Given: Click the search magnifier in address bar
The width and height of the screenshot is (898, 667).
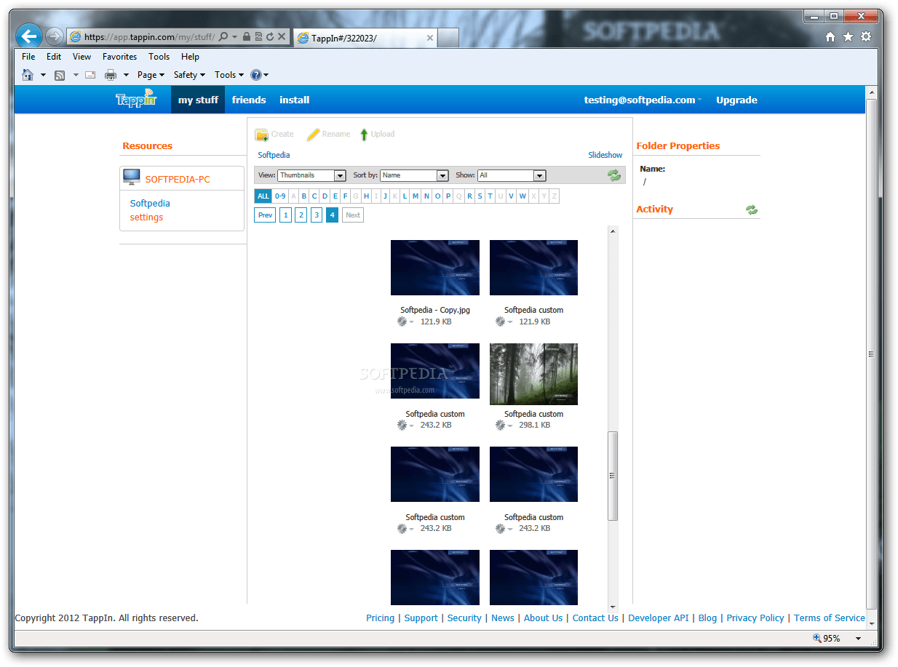Looking at the screenshot, I should [223, 36].
